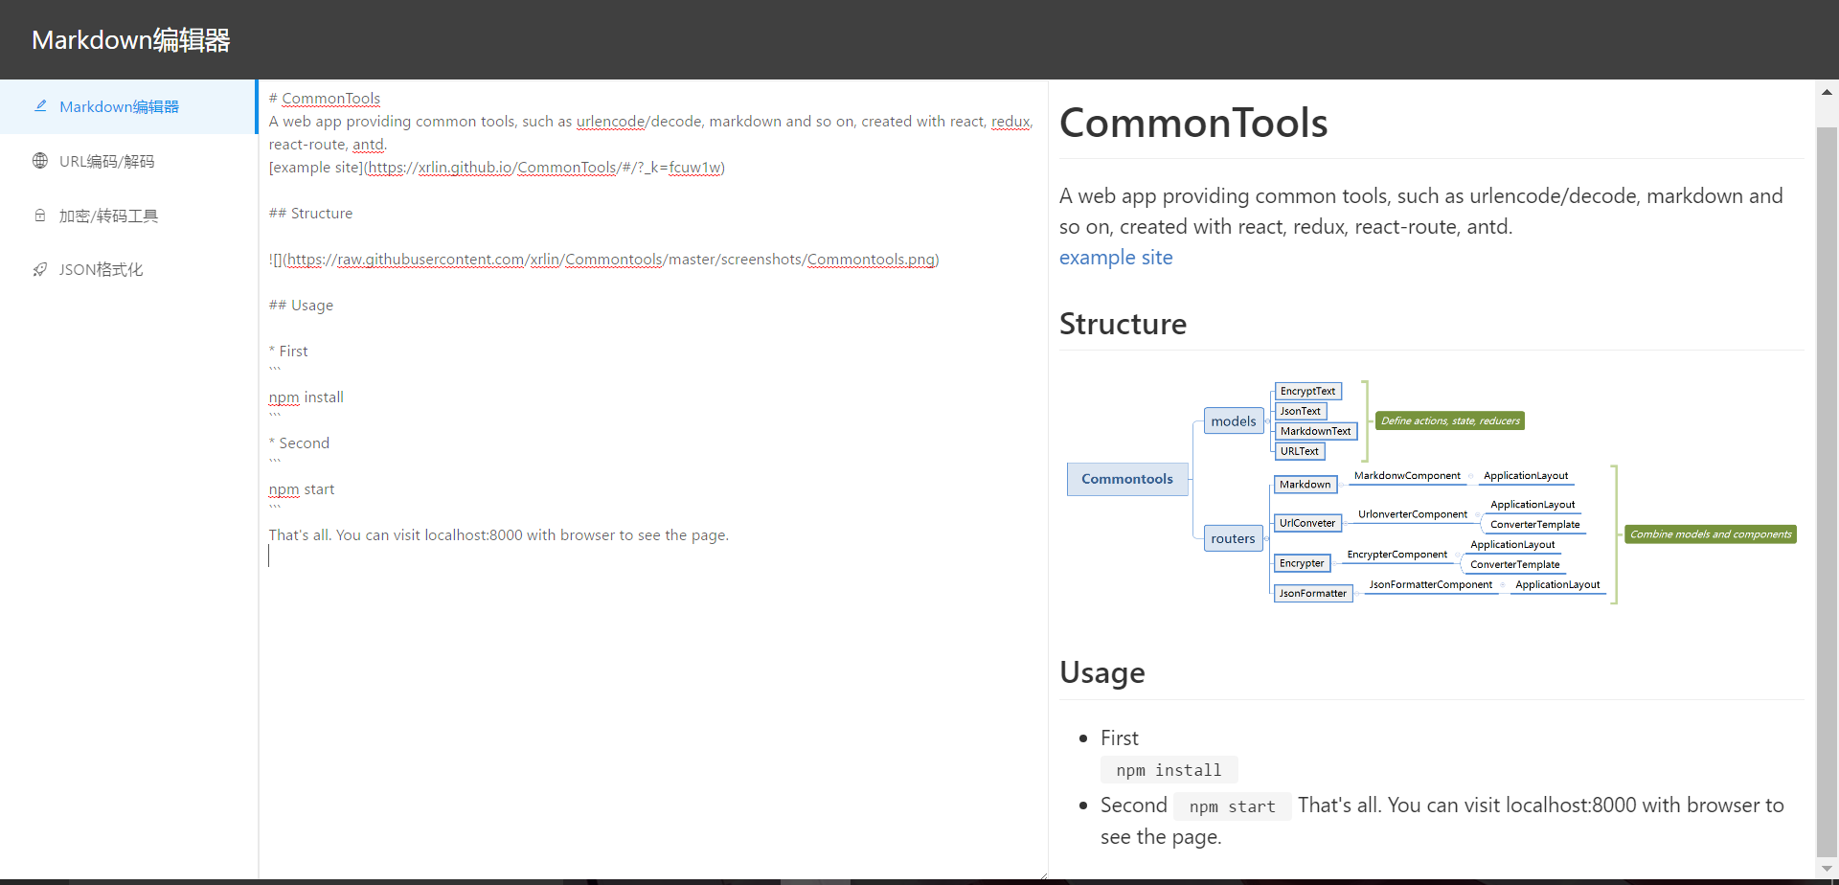Click the globe icon beside URL编码/解码

[x=40, y=161]
